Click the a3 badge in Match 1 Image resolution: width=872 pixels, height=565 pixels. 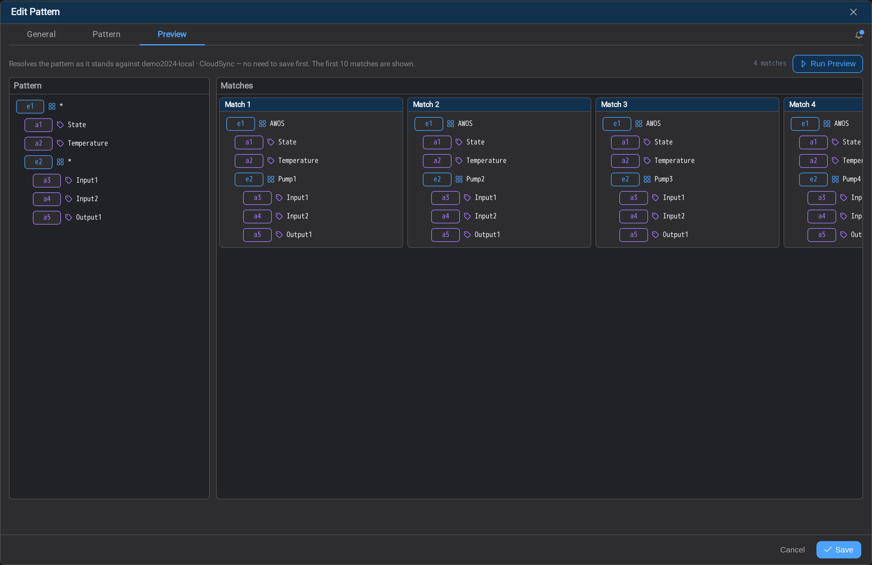(x=258, y=198)
